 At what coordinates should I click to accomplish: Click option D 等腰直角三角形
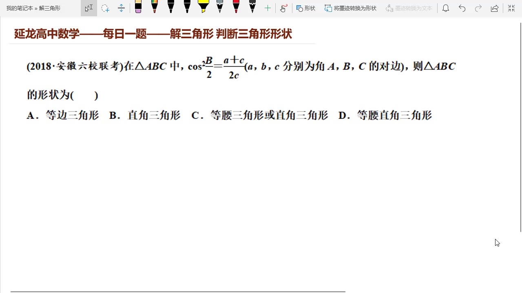[x=385, y=116]
